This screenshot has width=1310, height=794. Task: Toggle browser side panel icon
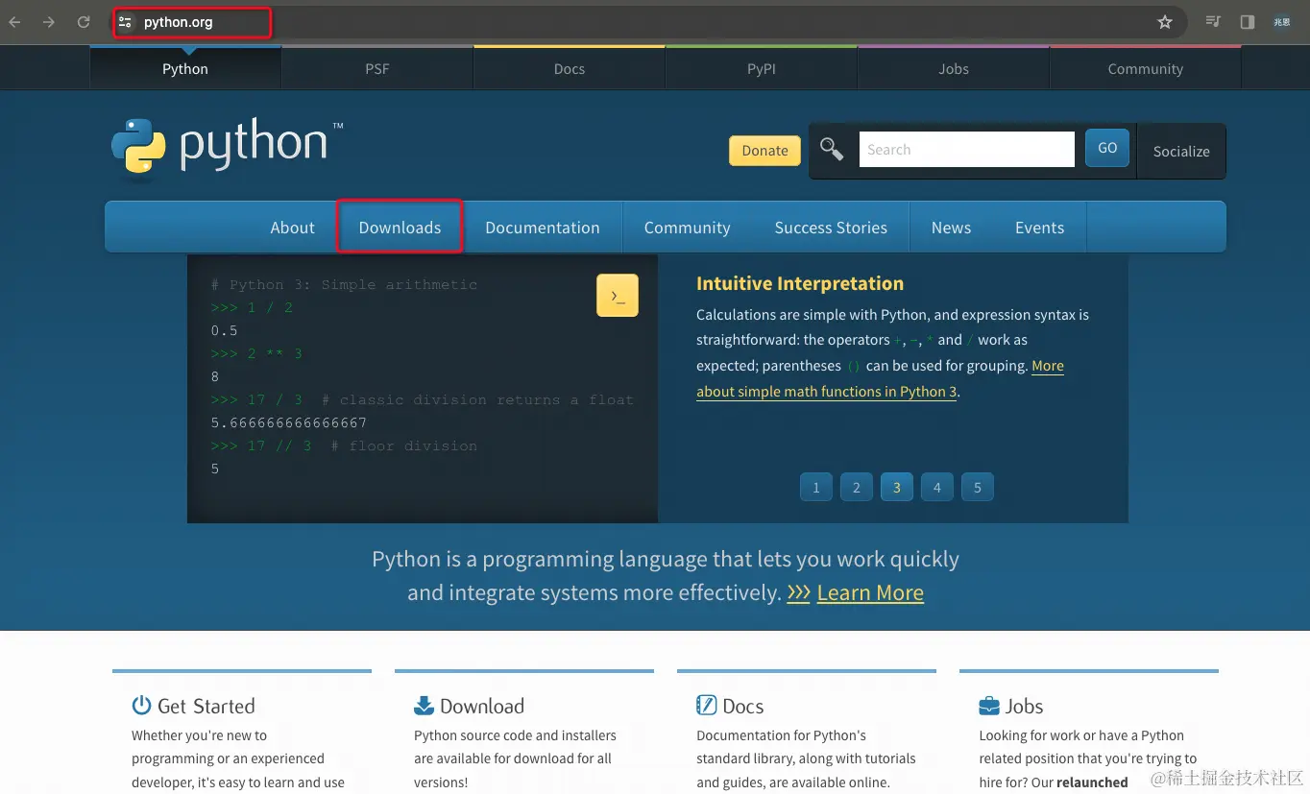coord(1248,22)
